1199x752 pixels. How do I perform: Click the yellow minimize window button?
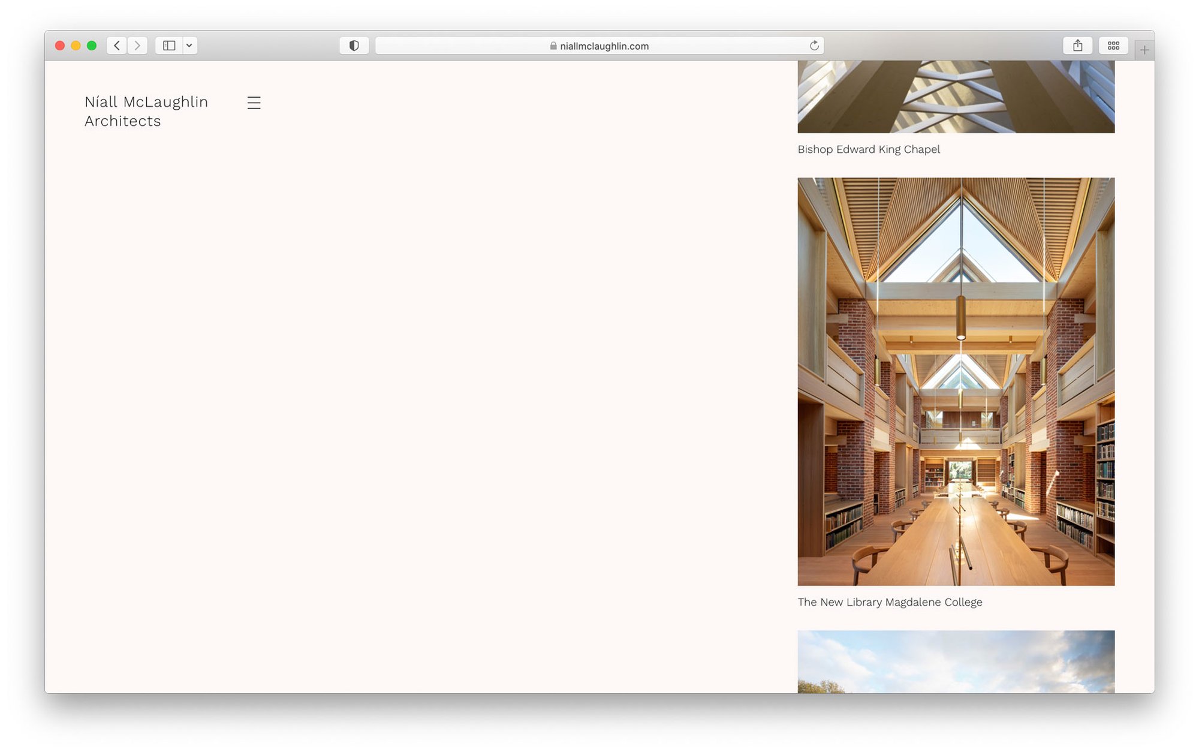(76, 46)
